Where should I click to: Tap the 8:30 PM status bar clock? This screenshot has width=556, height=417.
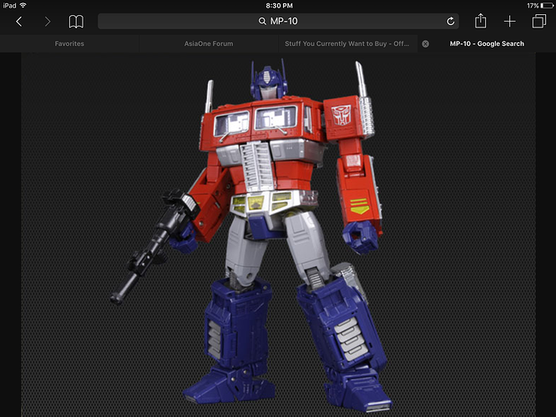click(278, 5)
